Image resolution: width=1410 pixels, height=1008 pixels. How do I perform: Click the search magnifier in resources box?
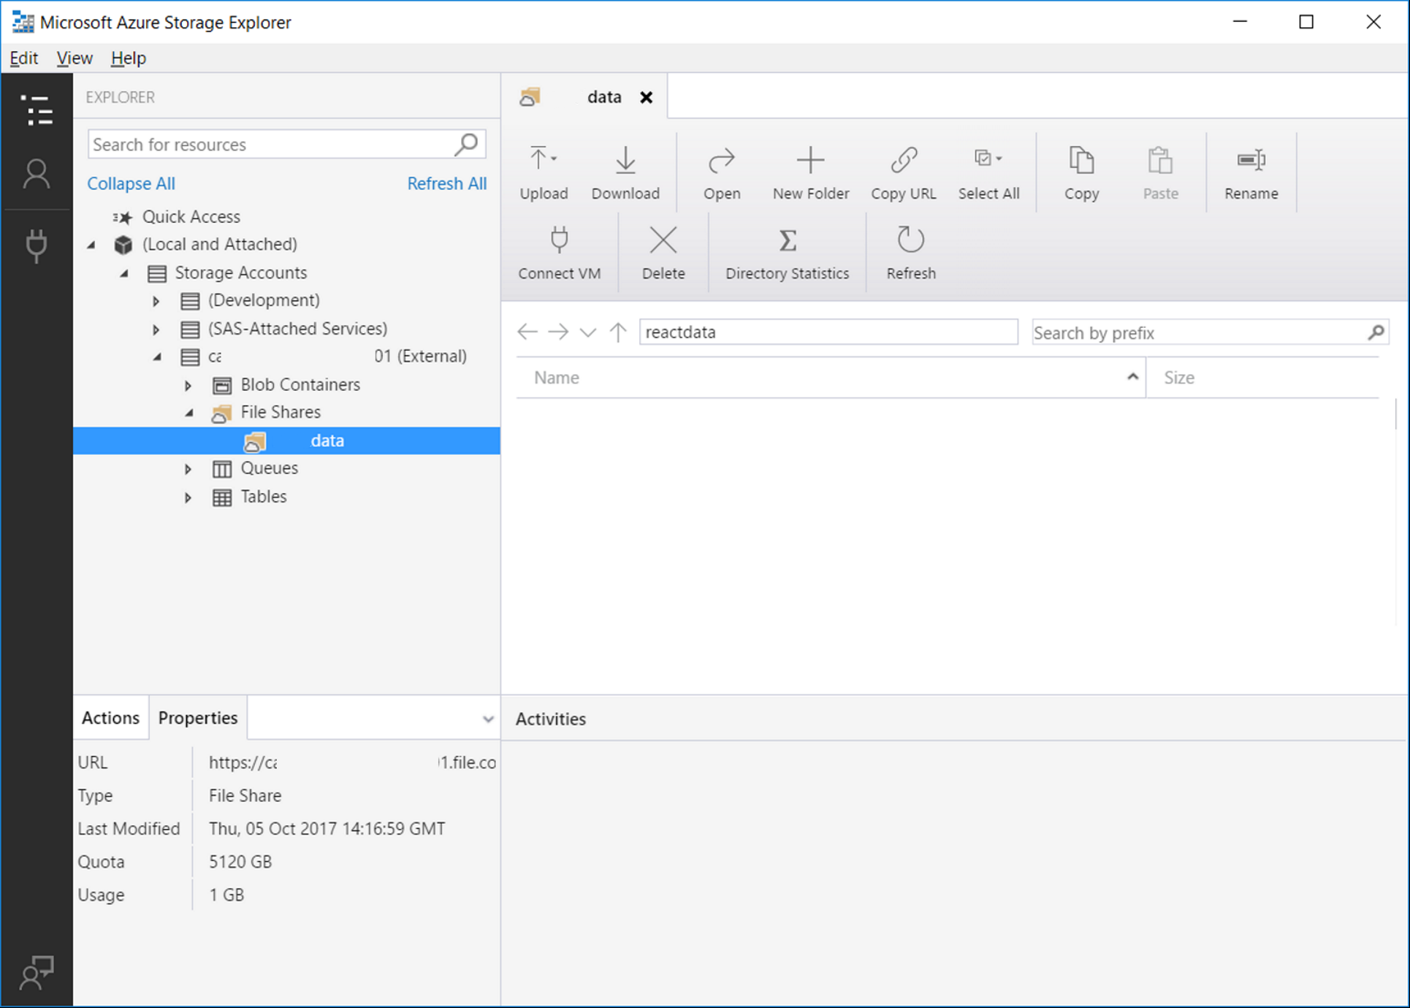(x=466, y=144)
